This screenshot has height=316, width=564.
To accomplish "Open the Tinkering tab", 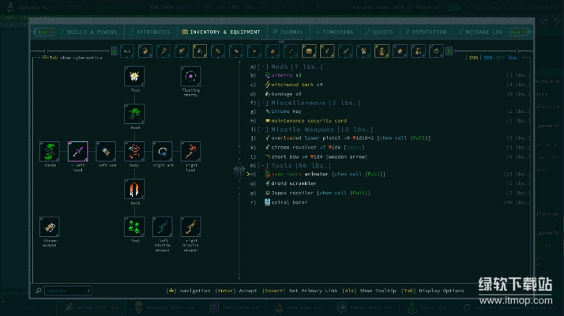I will click(x=334, y=32).
